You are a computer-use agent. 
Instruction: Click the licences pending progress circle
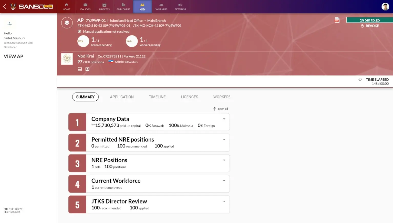click(83, 41)
